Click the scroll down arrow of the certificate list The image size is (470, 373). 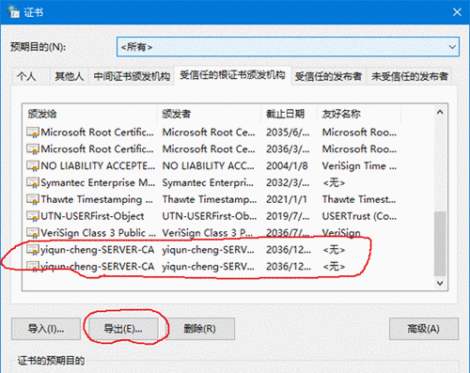[x=440, y=283]
